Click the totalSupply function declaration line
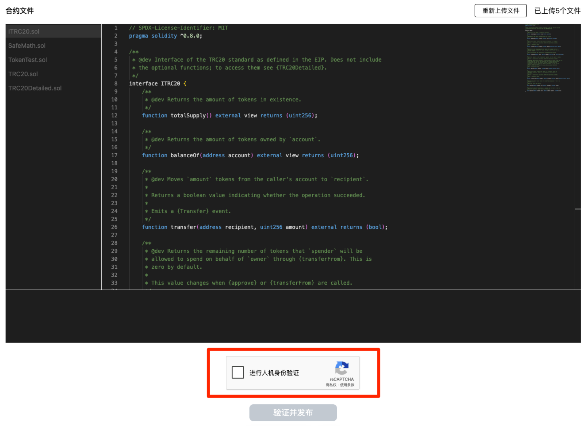Image resolution: width=586 pixels, height=426 pixels. coord(229,115)
